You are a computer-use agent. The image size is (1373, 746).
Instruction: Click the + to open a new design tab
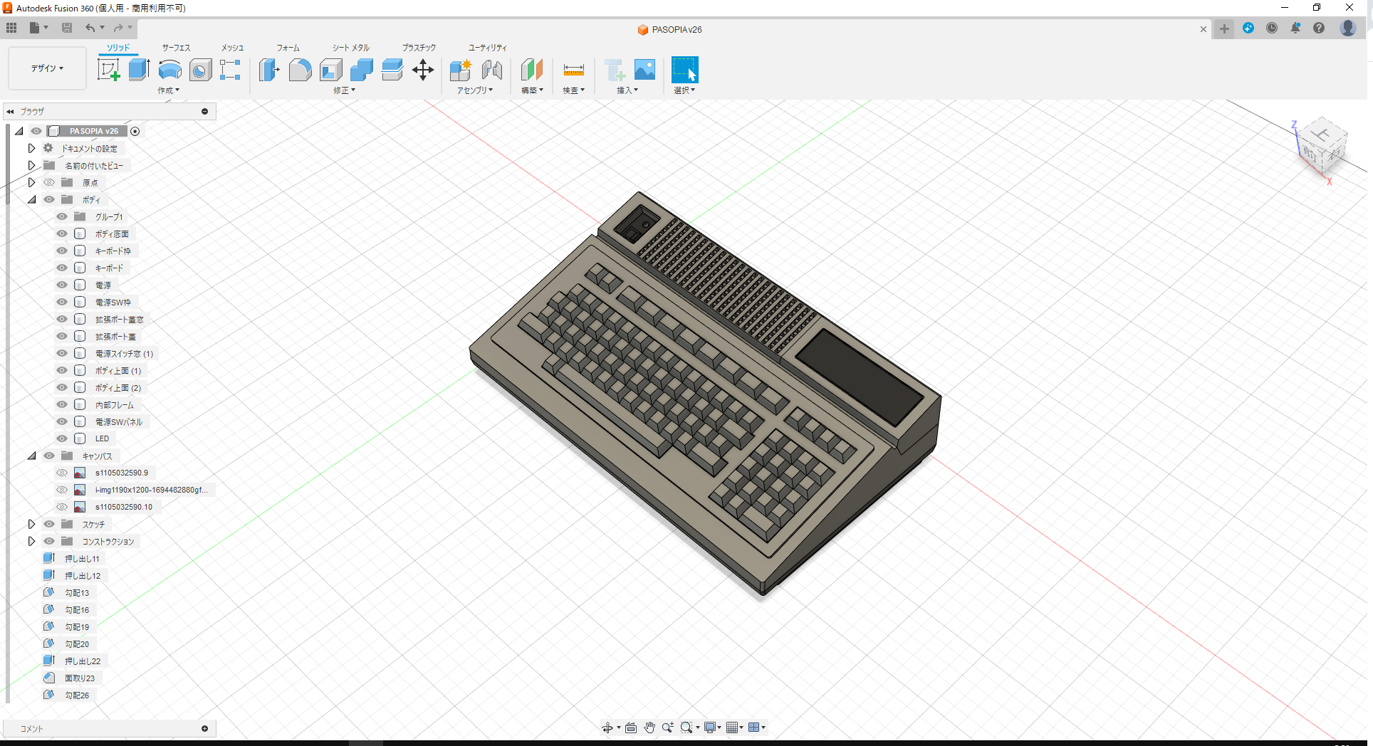pos(1223,29)
